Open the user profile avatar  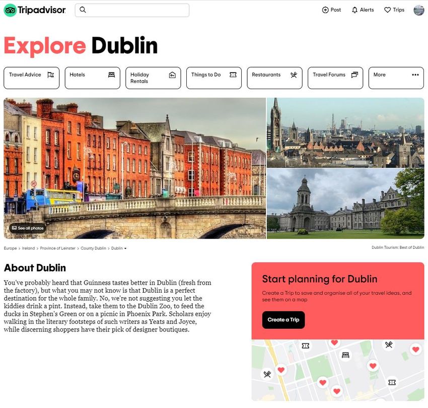click(419, 10)
